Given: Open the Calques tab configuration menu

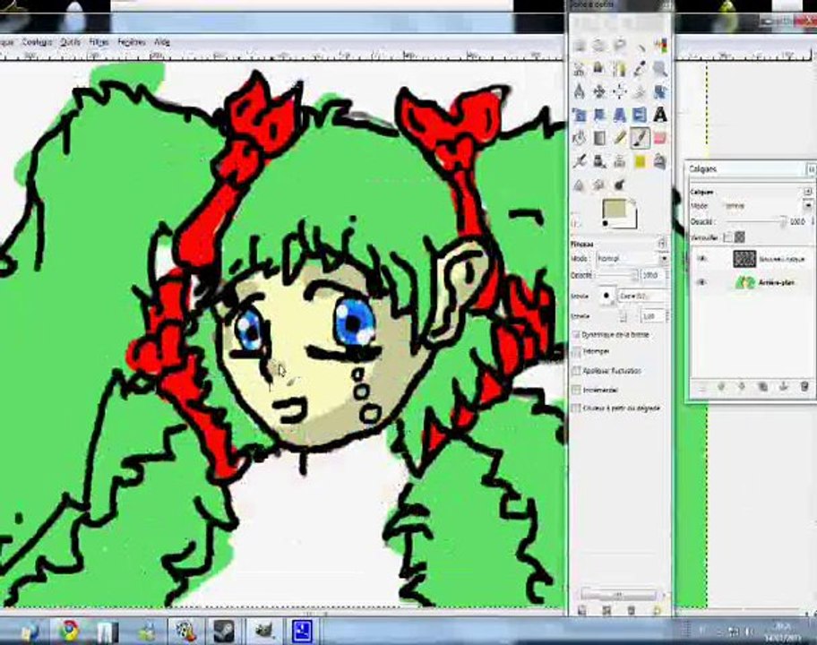Looking at the screenshot, I should 808,192.
